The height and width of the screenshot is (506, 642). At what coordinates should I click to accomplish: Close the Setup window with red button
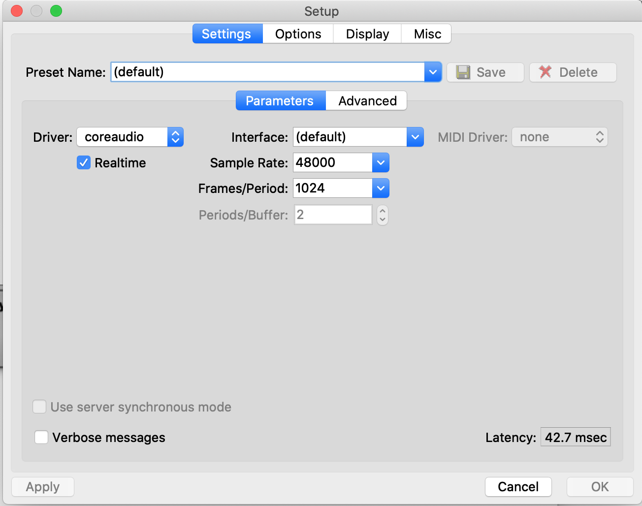[17, 11]
